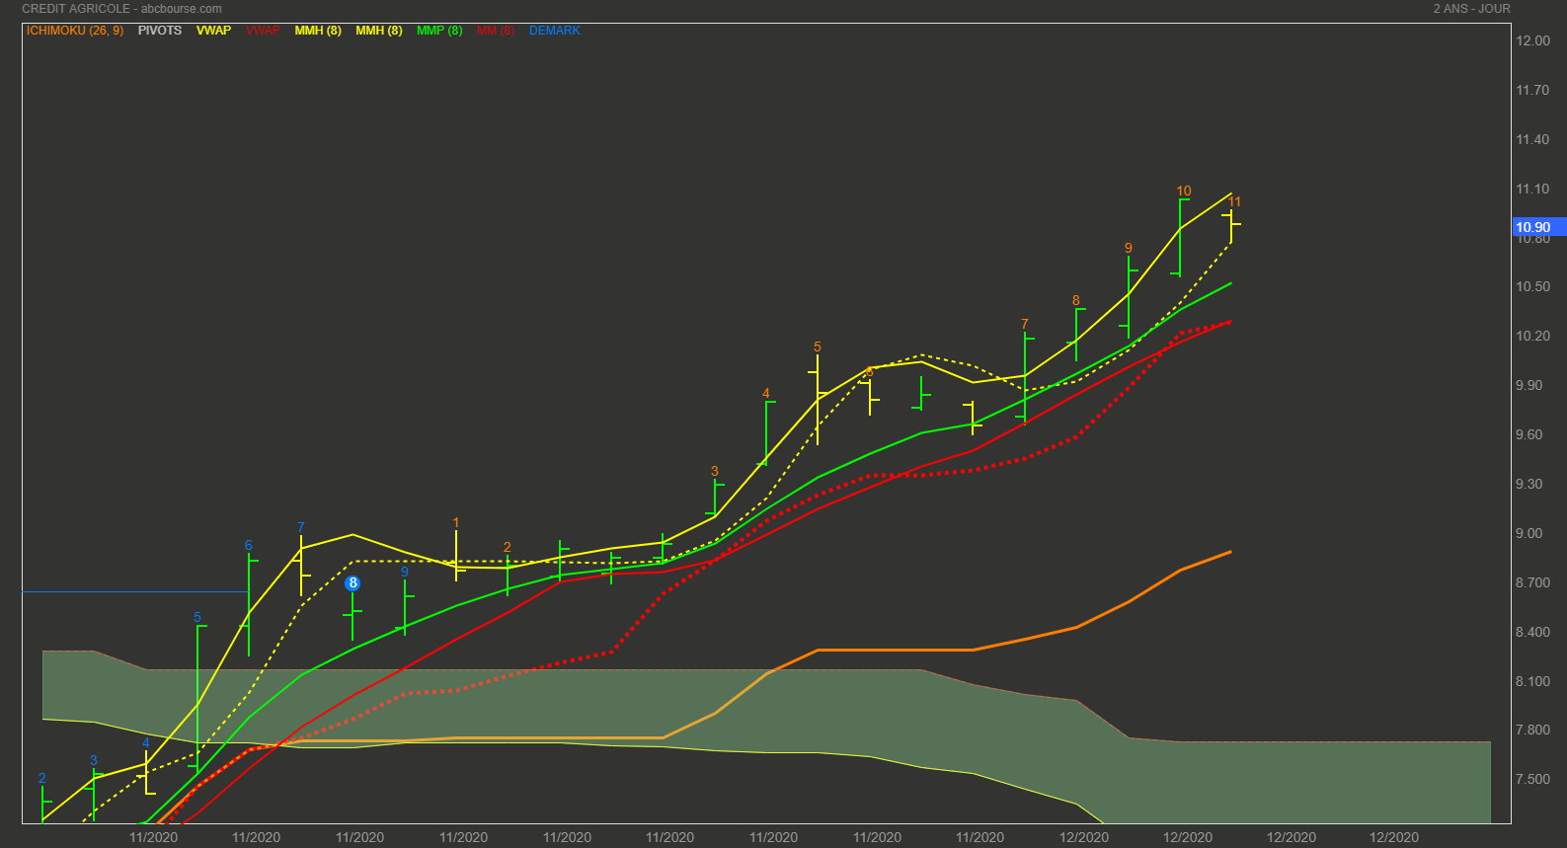
Task: Click the 12.00 price axis label
Action: pyautogui.click(x=1532, y=40)
